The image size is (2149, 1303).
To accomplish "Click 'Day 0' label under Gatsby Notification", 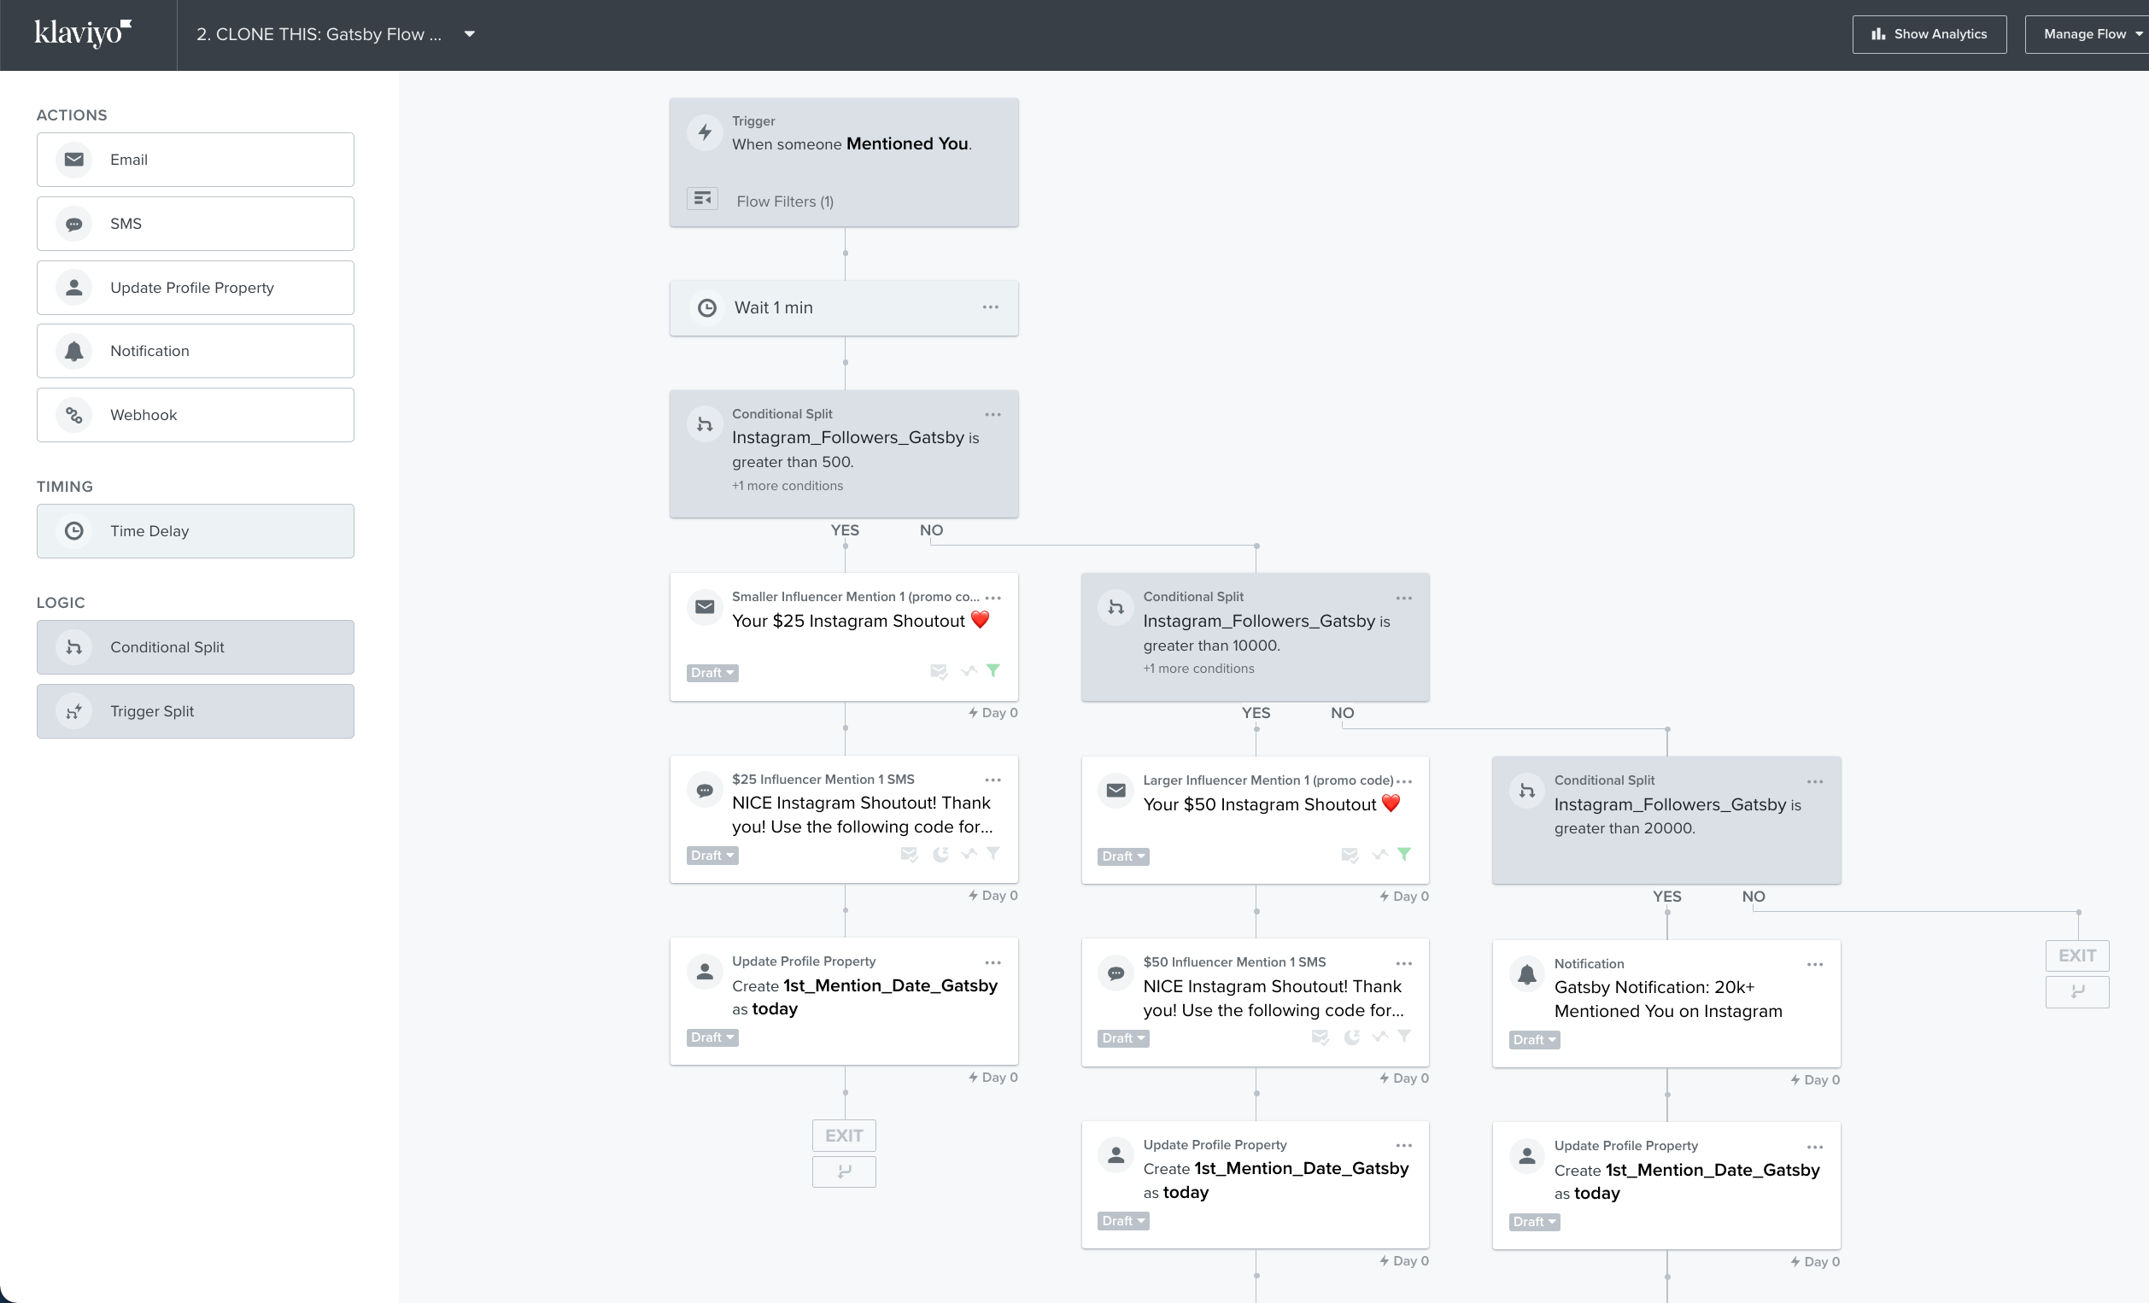I will pos(1815,1080).
